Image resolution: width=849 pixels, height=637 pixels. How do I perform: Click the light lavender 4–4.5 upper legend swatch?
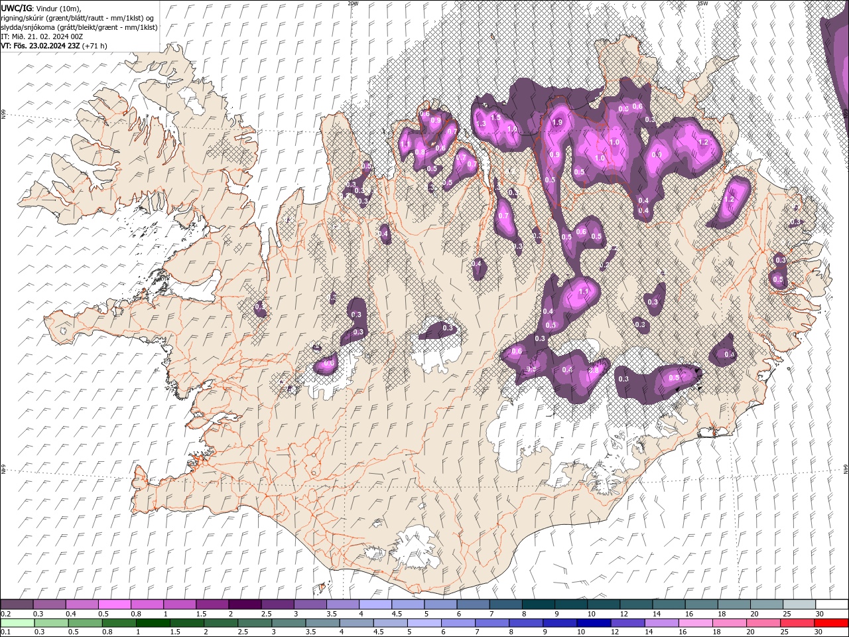click(375, 604)
